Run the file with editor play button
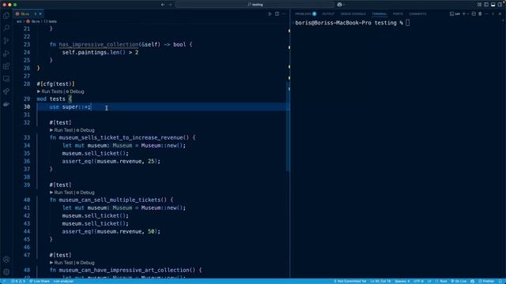The image size is (506, 284). pos(270,14)
